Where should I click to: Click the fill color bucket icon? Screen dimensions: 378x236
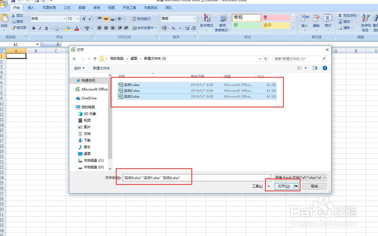tap(68, 28)
